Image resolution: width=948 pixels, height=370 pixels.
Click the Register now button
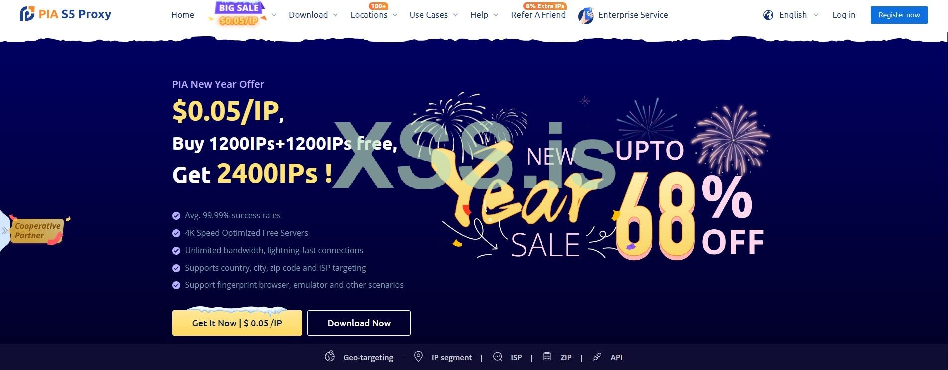pos(899,15)
